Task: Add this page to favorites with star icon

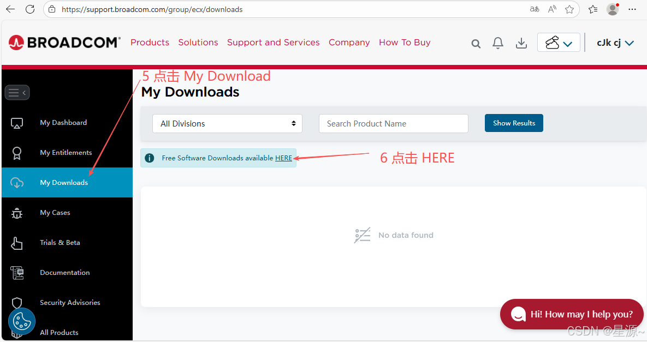Action: 569,9
